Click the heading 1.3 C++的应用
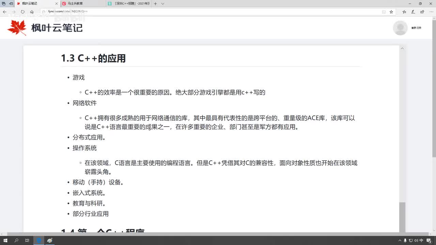The width and height of the screenshot is (436, 245). [93, 58]
